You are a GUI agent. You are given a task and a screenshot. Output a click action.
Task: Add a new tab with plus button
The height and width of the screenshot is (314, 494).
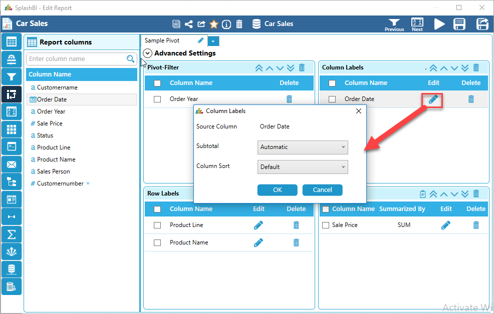click(x=213, y=41)
